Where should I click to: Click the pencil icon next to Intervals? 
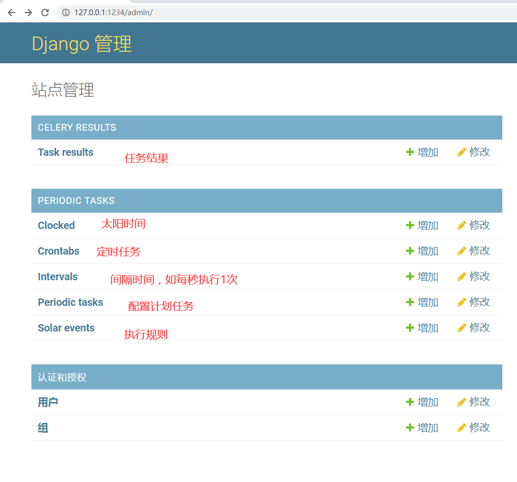[461, 276]
